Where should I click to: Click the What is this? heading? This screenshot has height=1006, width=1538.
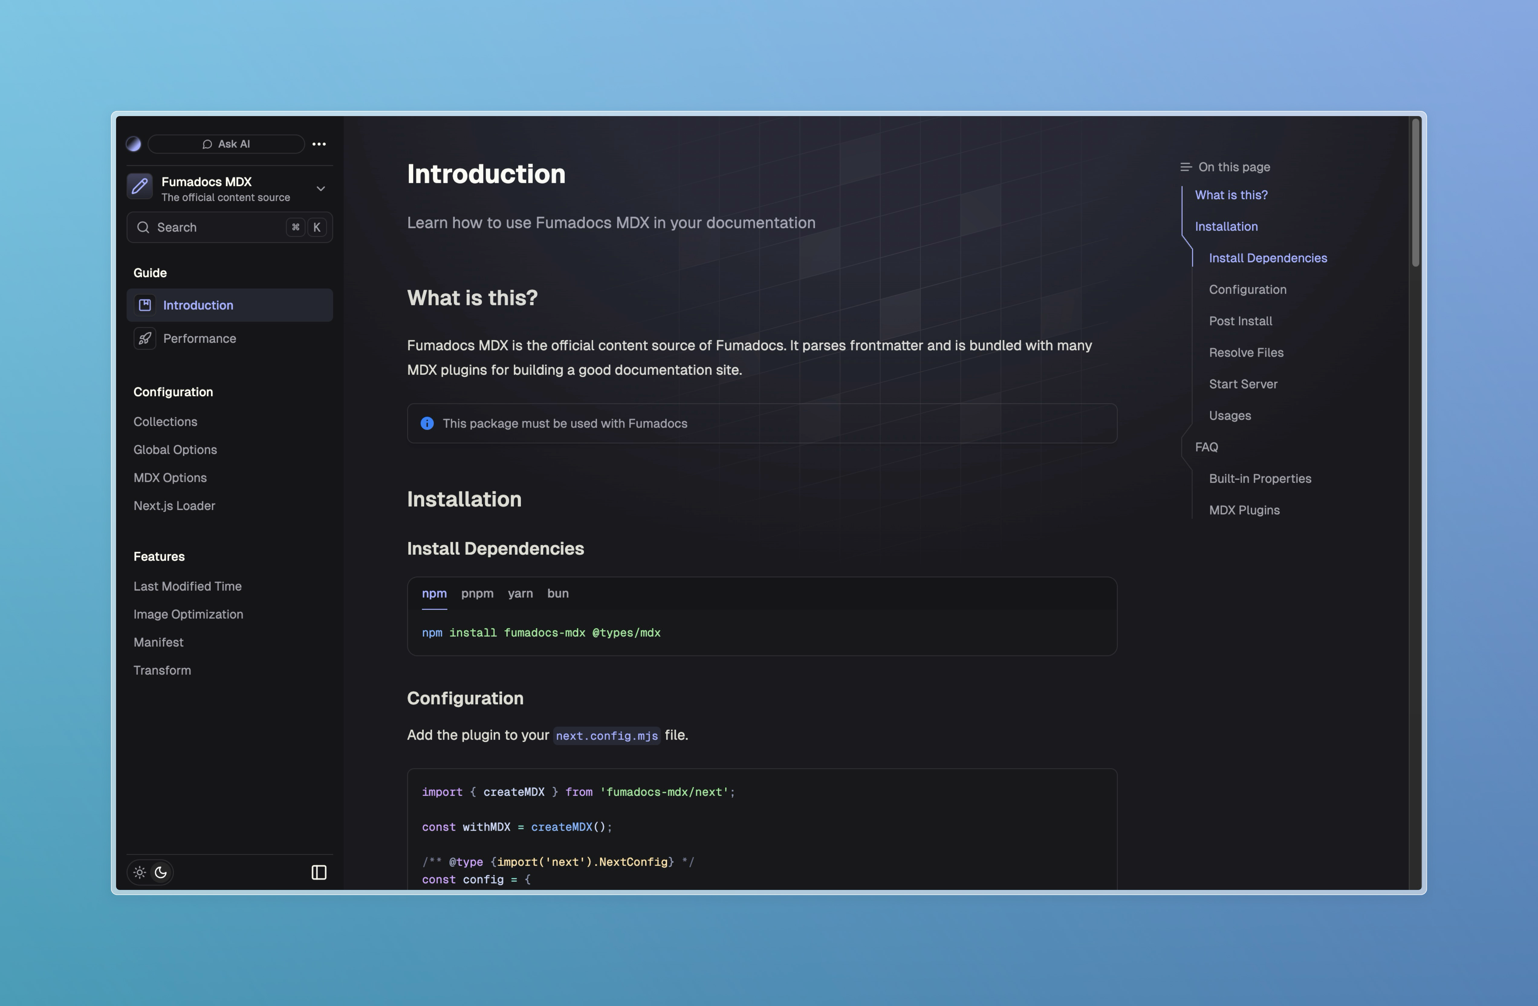click(472, 298)
